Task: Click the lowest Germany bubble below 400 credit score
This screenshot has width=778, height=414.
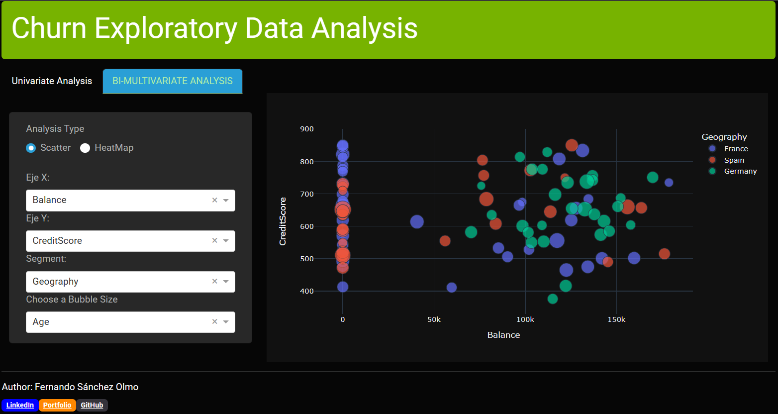Action: click(553, 299)
